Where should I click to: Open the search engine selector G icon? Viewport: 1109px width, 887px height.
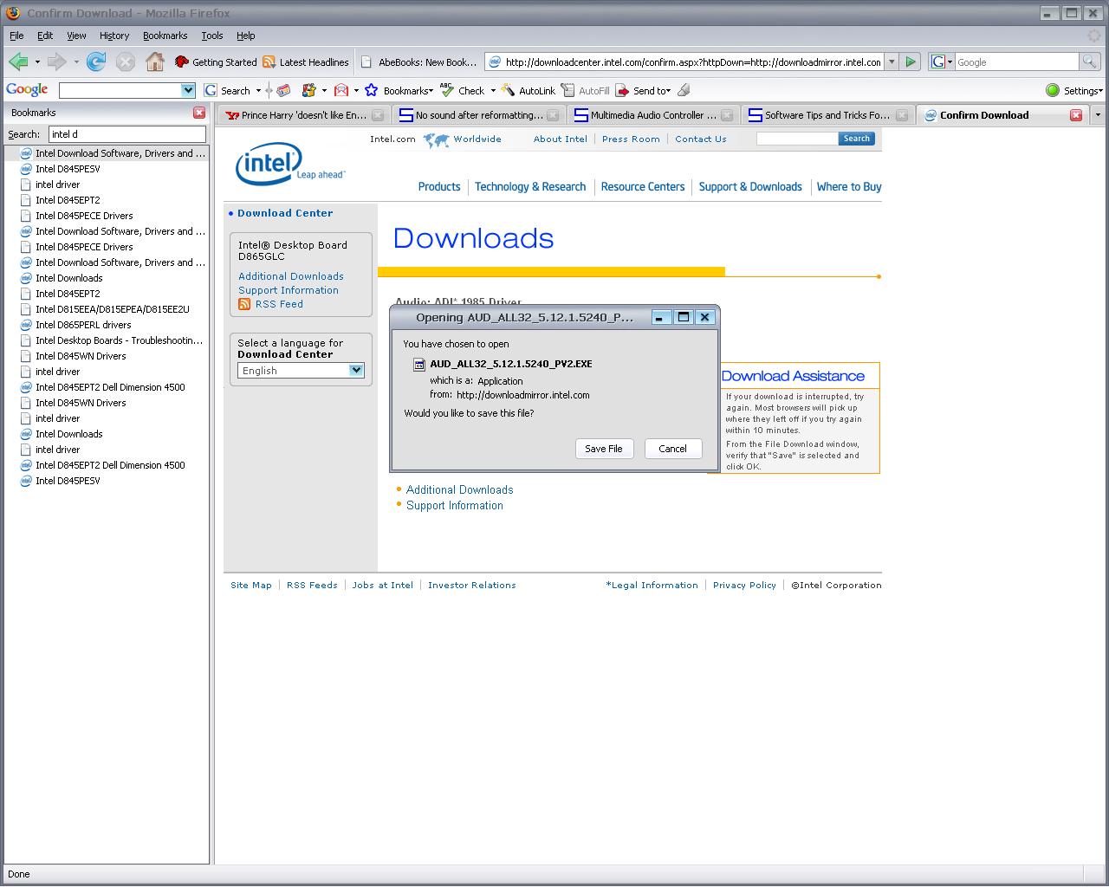(941, 62)
